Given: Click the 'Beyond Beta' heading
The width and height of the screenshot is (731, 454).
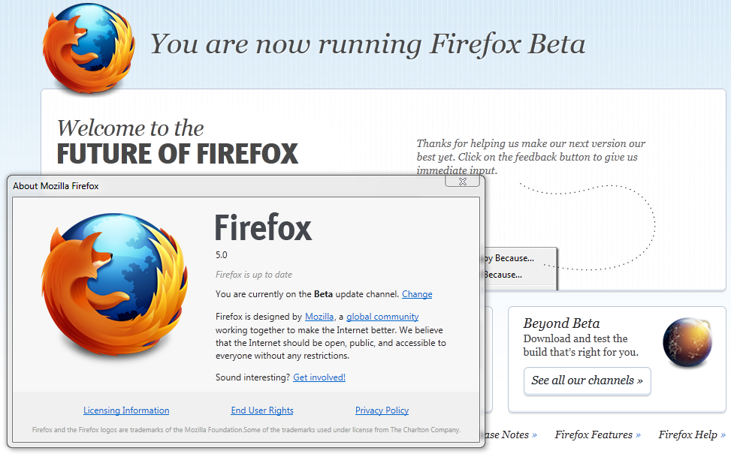Looking at the screenshot, I should click(x=561, y=323).
